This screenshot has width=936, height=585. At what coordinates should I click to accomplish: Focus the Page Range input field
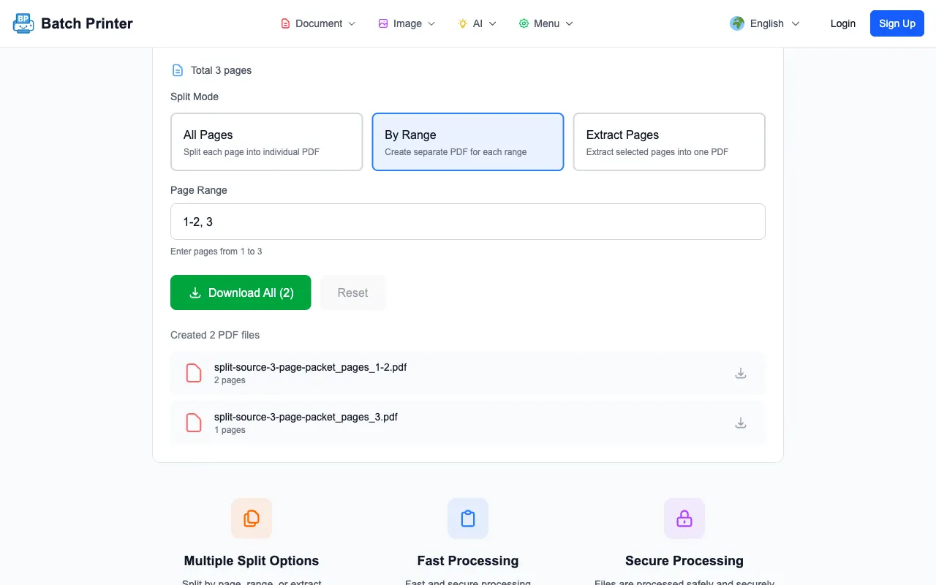pos(468,222)
